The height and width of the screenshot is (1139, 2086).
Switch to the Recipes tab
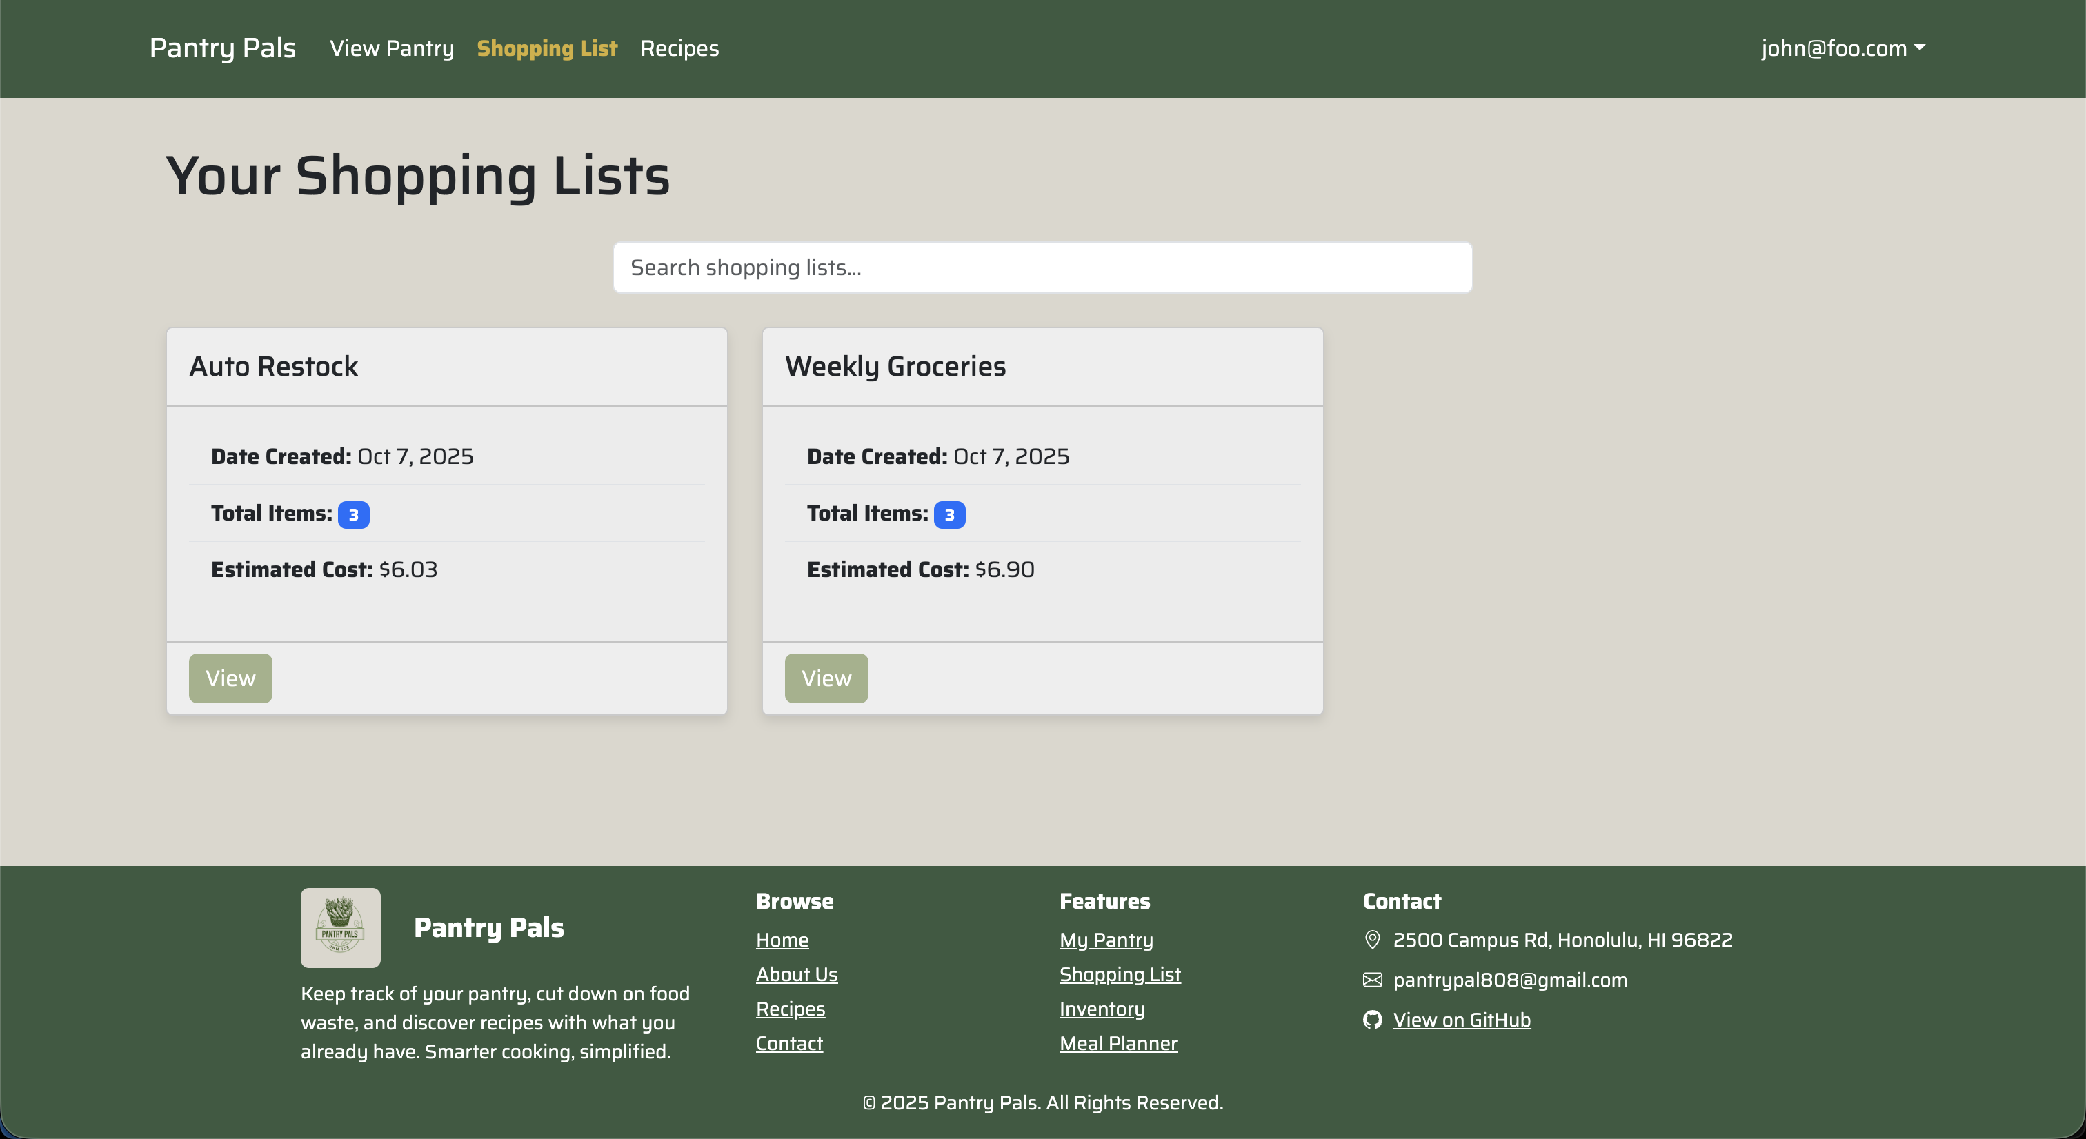[679, 48]
